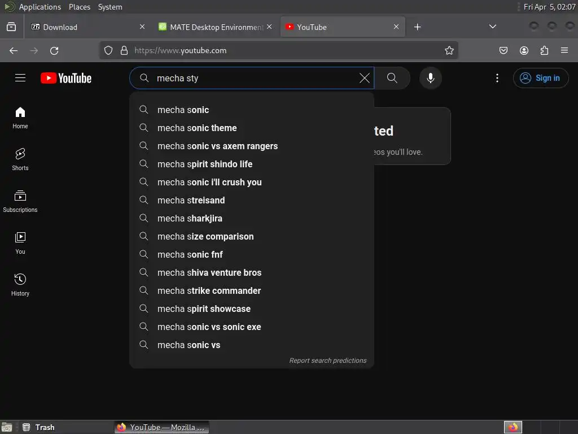Close the YouTube tab

tap(396, 27)
